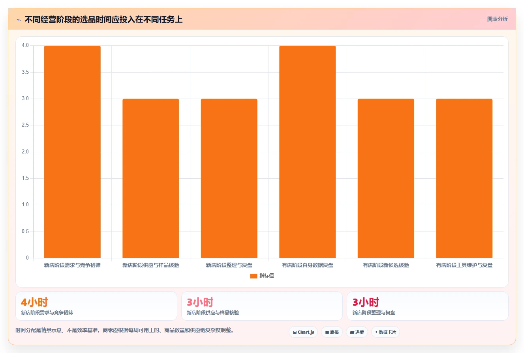
Task: Click the red 3小时 value for 整理与复盘
Action: tap(366, 303)
